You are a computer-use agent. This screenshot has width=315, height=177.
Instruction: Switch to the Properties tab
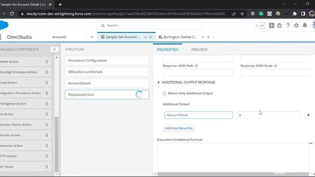(167, 50)
